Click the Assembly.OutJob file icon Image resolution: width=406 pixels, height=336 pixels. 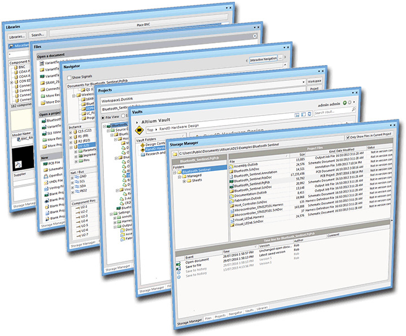coord(231,167)
